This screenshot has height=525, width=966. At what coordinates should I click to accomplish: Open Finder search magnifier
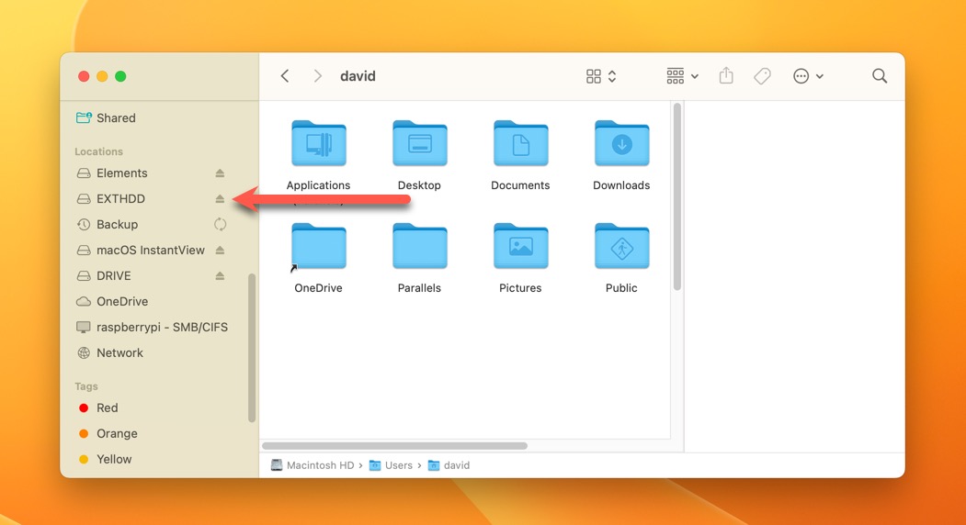coord(880,75)
